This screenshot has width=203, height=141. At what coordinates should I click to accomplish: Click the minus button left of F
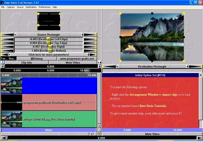pyautogui.click(x=95, y=134)
